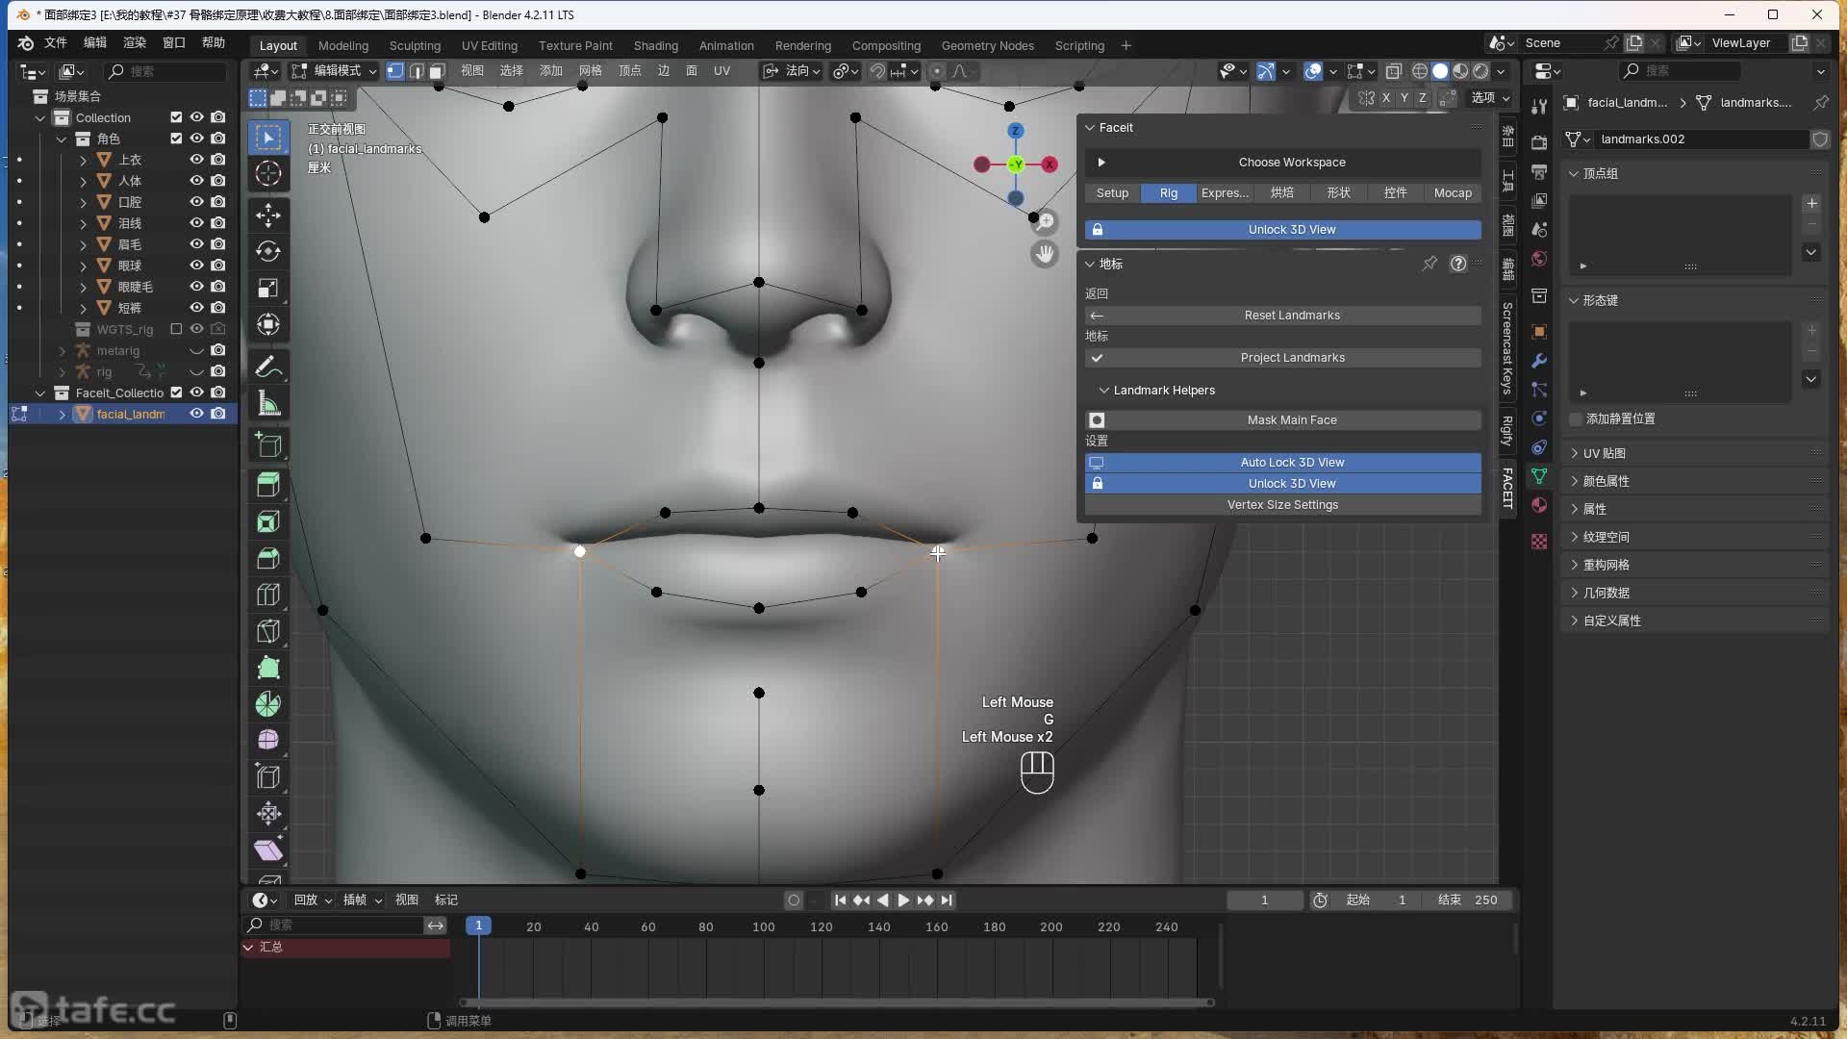
Task: Open the 文件 menu
Action: [56, 43]
